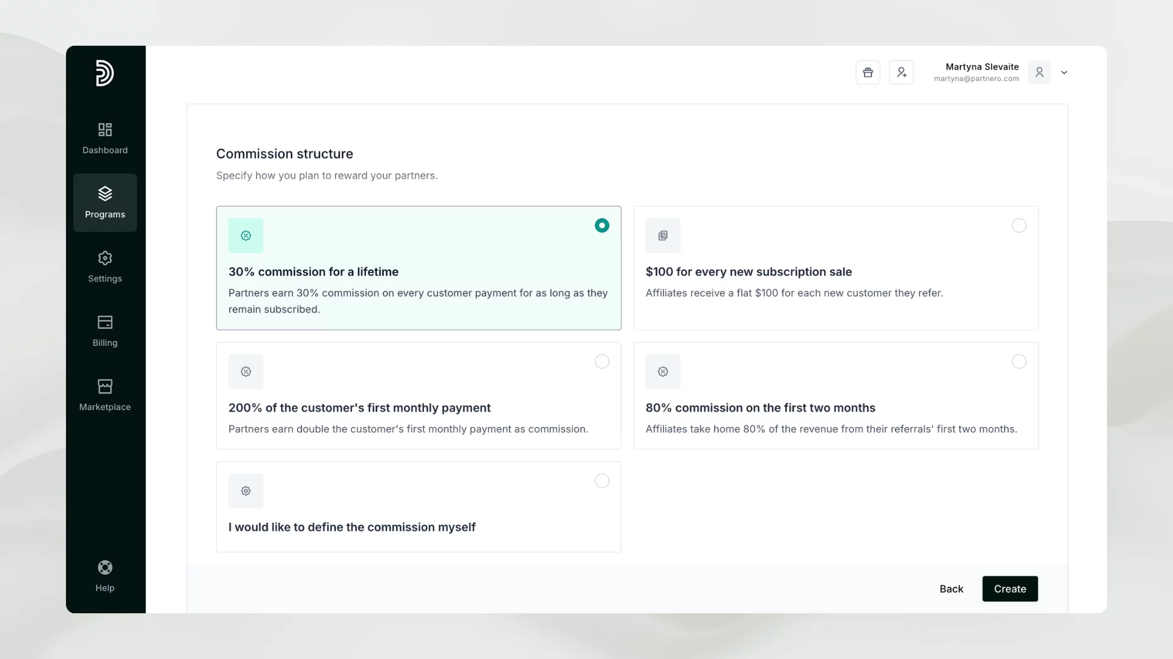Click the gift box icon in header
The image size is (1173, 659).
[868, 73]
